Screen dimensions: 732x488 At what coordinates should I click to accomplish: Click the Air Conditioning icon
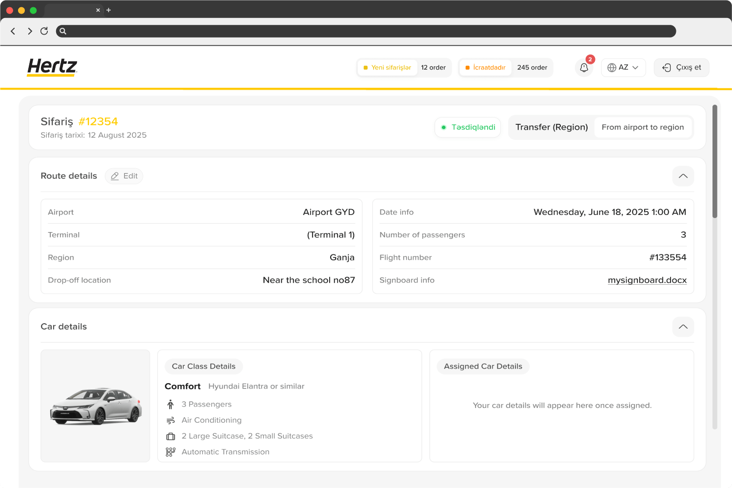coord(170,420)
